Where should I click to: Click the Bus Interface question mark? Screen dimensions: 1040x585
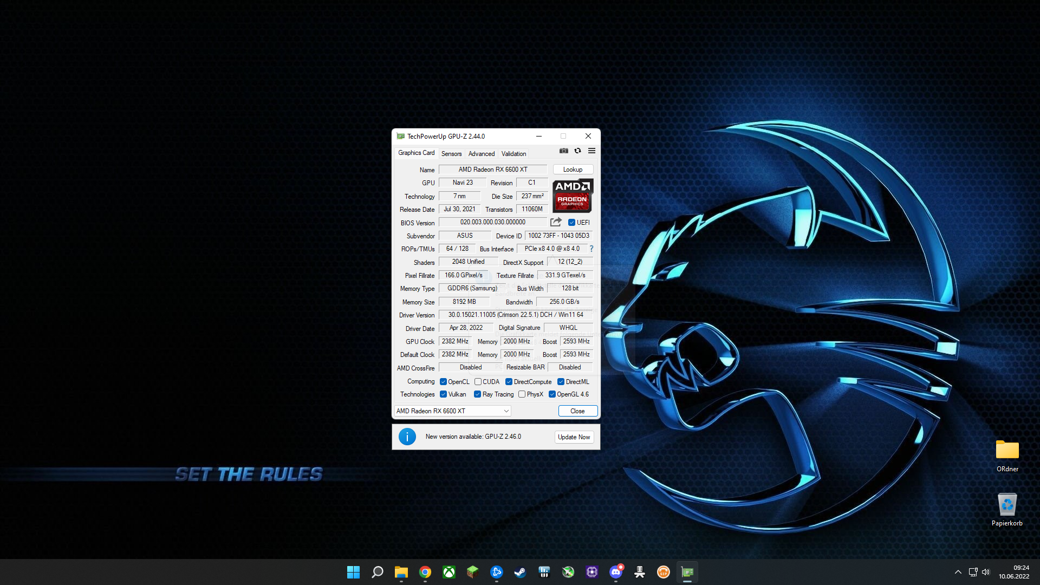pyautogui.click(x=591, y=249)
